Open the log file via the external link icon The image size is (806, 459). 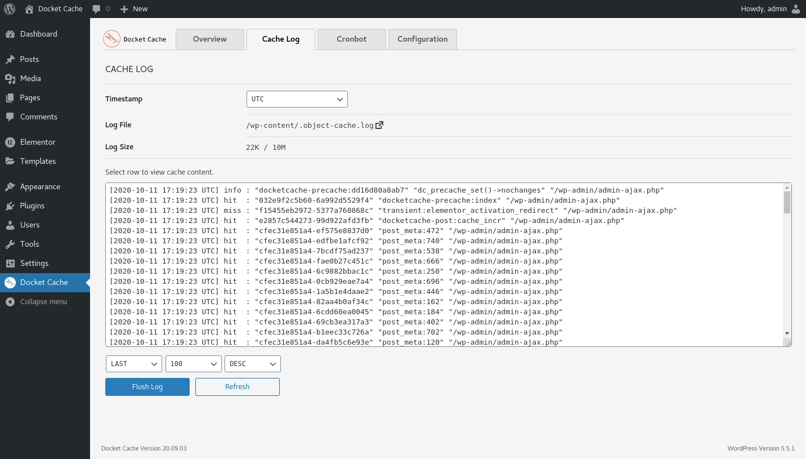pyautogui.click(x=380, y=124)
